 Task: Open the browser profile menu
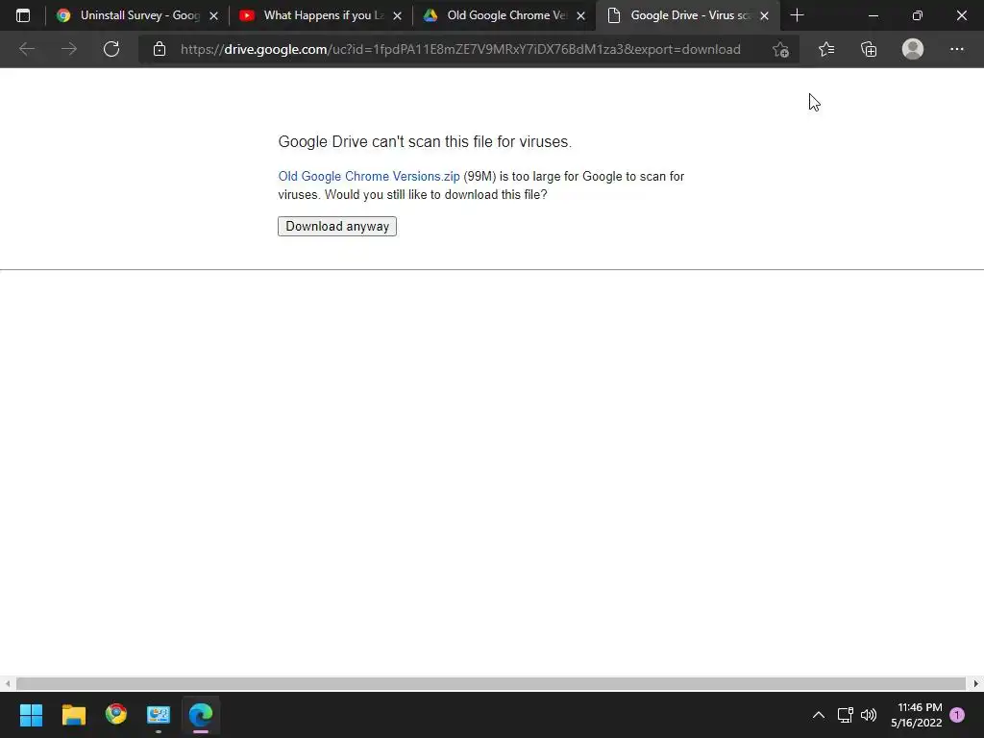[x=913, y=49]
